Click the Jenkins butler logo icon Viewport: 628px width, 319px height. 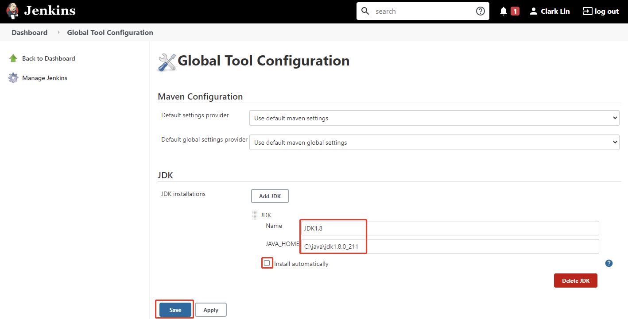[13, 11]
